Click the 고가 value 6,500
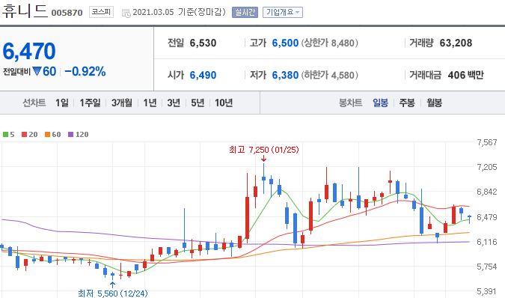The width and height of the screenshot is (505, 298). [x=285, y=43]
